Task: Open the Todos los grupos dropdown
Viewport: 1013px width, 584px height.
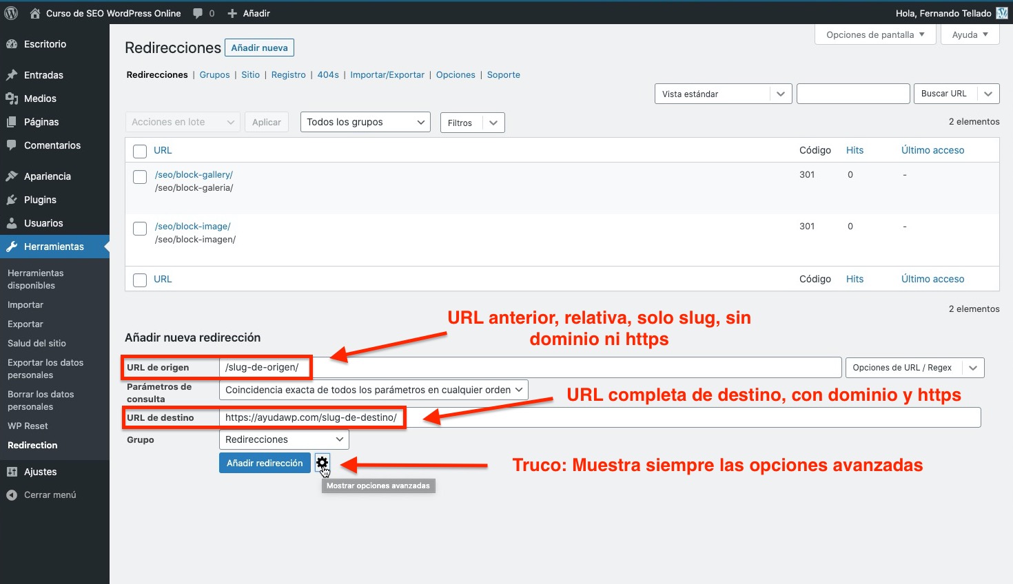Action: pos(365,122)
